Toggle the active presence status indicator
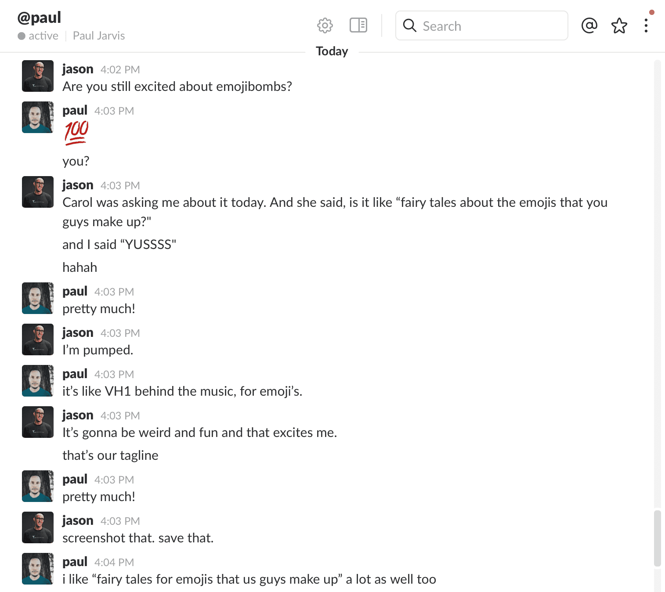665x592 pixels. (x=21, y=36)
